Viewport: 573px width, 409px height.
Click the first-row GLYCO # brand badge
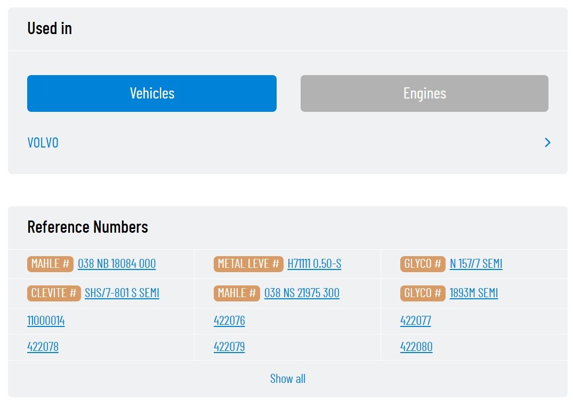422,264
